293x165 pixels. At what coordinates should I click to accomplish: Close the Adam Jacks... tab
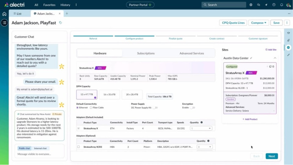tap(60, 13)
